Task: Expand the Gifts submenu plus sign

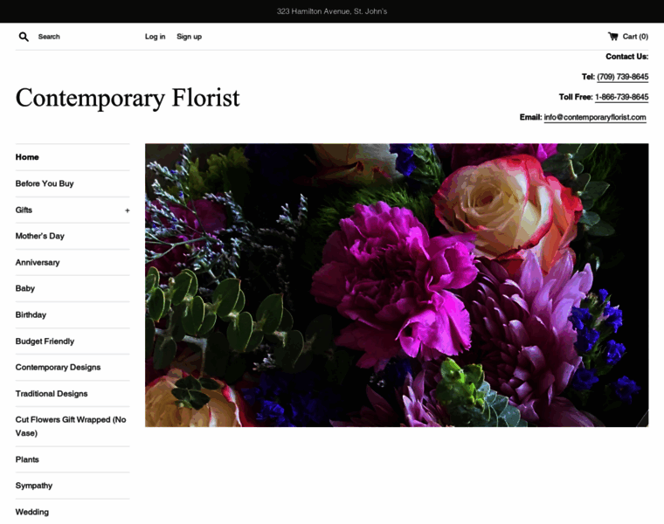Action: [127, 210]
